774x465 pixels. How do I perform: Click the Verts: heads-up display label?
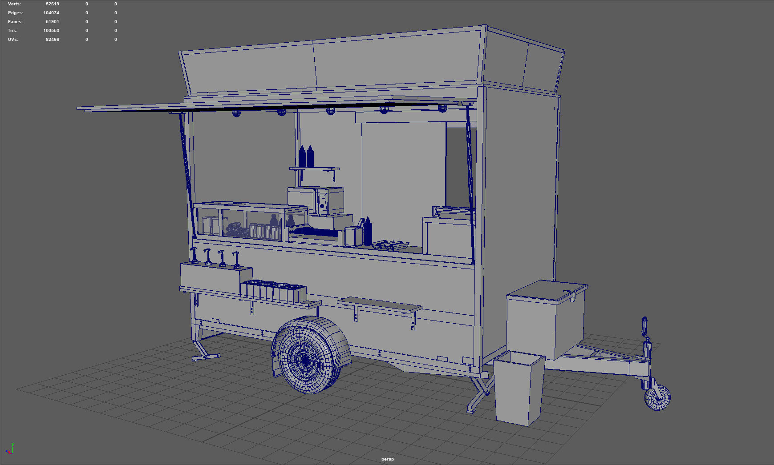click(14, 4)
